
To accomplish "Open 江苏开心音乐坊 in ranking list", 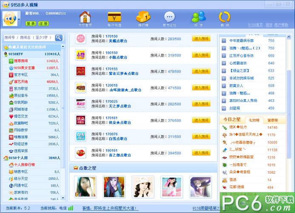I will click(241, 56).
